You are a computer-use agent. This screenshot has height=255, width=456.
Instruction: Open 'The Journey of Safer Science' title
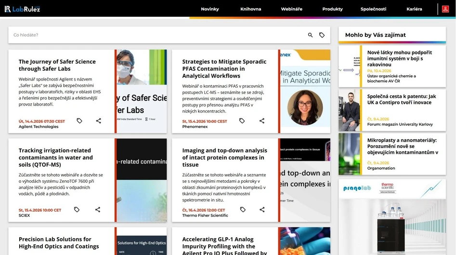57,65
